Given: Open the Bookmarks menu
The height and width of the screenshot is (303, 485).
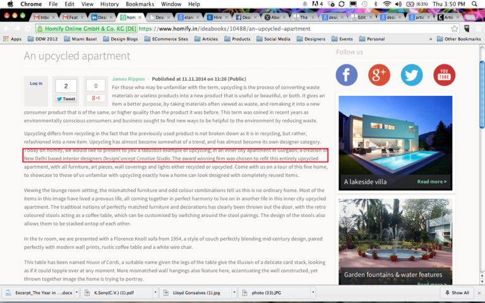Looking at the screenshot, I should click(x=140, y=4).
